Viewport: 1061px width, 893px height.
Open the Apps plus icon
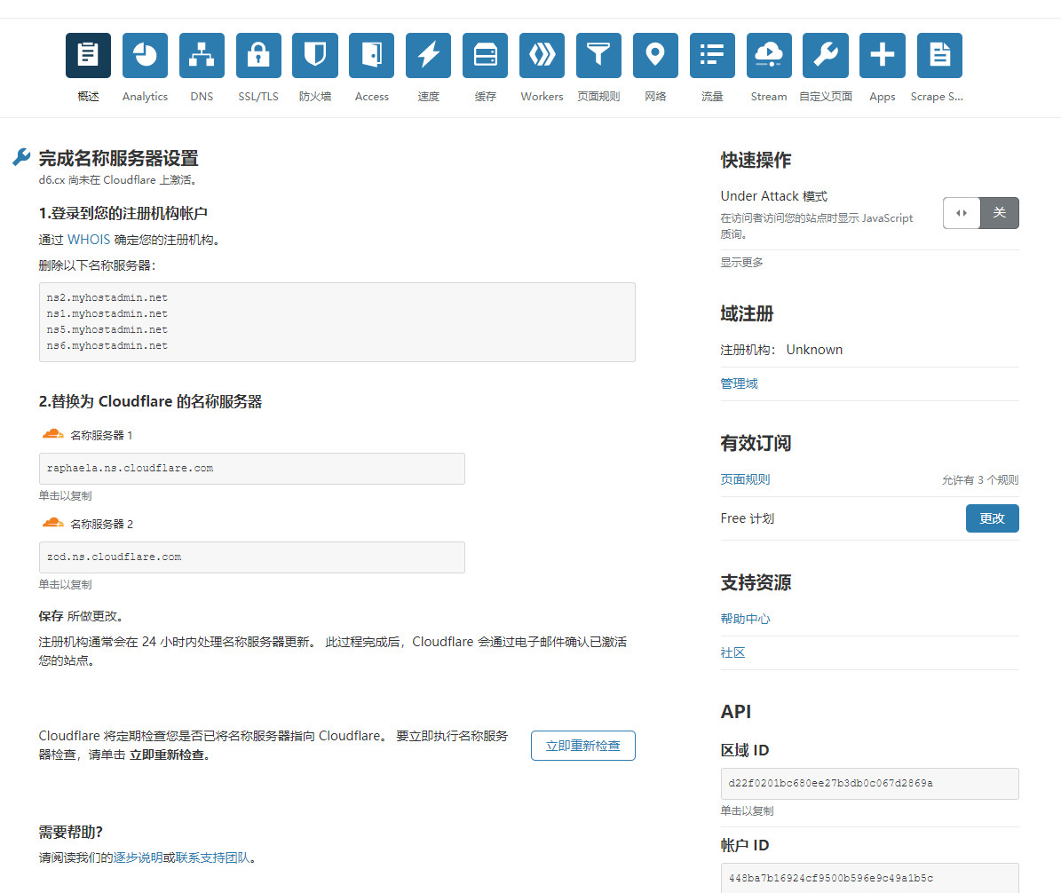pos(883,55)
